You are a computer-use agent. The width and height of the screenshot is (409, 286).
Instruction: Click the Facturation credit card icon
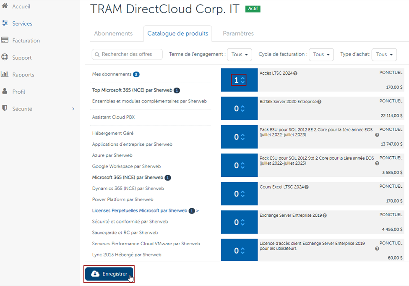pos(5,40)
